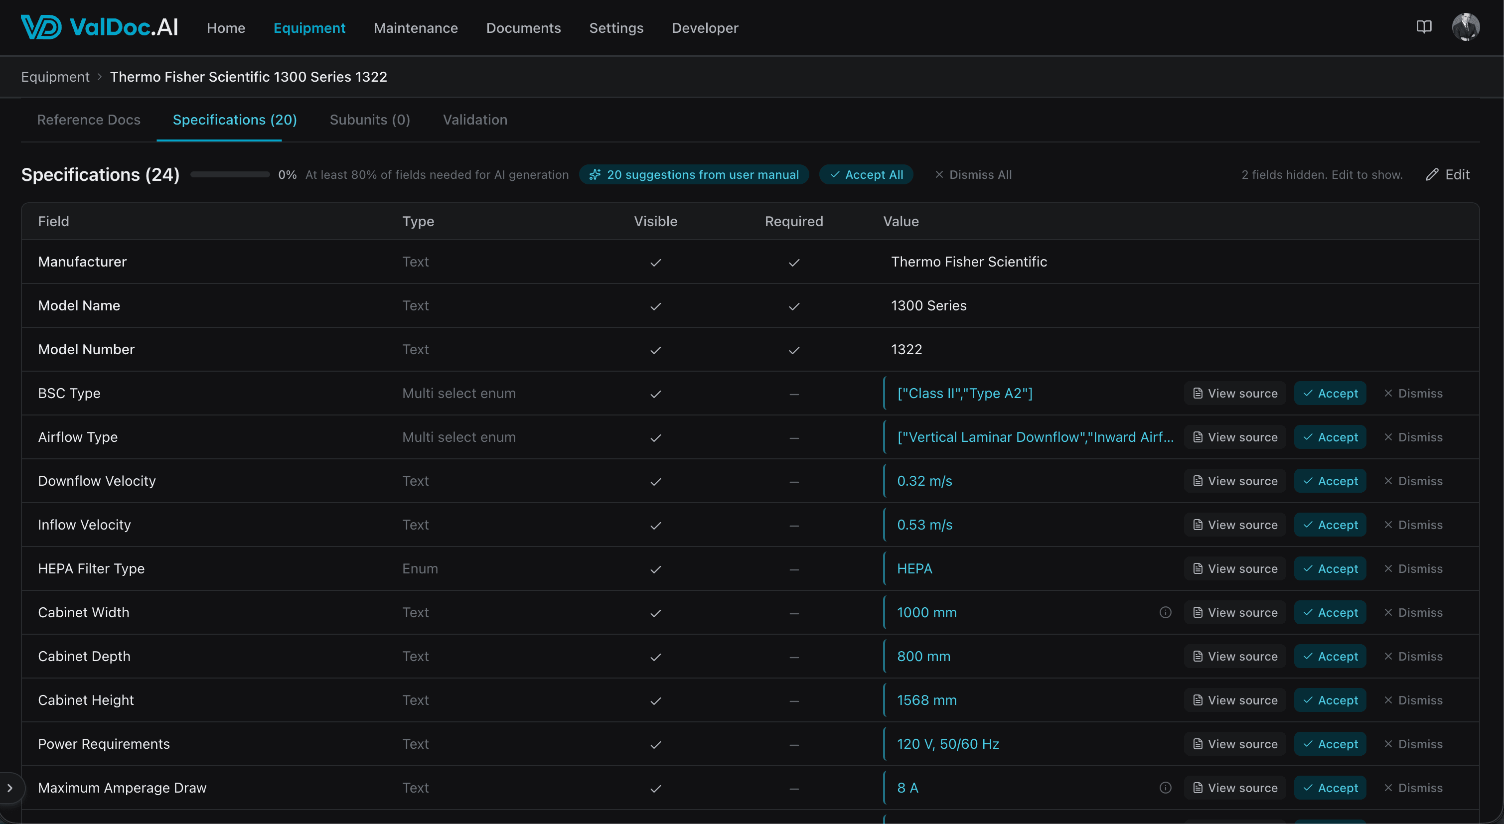The image size is (1504, 824).
Task: Open the Developer menu
Action: (705, 27)
